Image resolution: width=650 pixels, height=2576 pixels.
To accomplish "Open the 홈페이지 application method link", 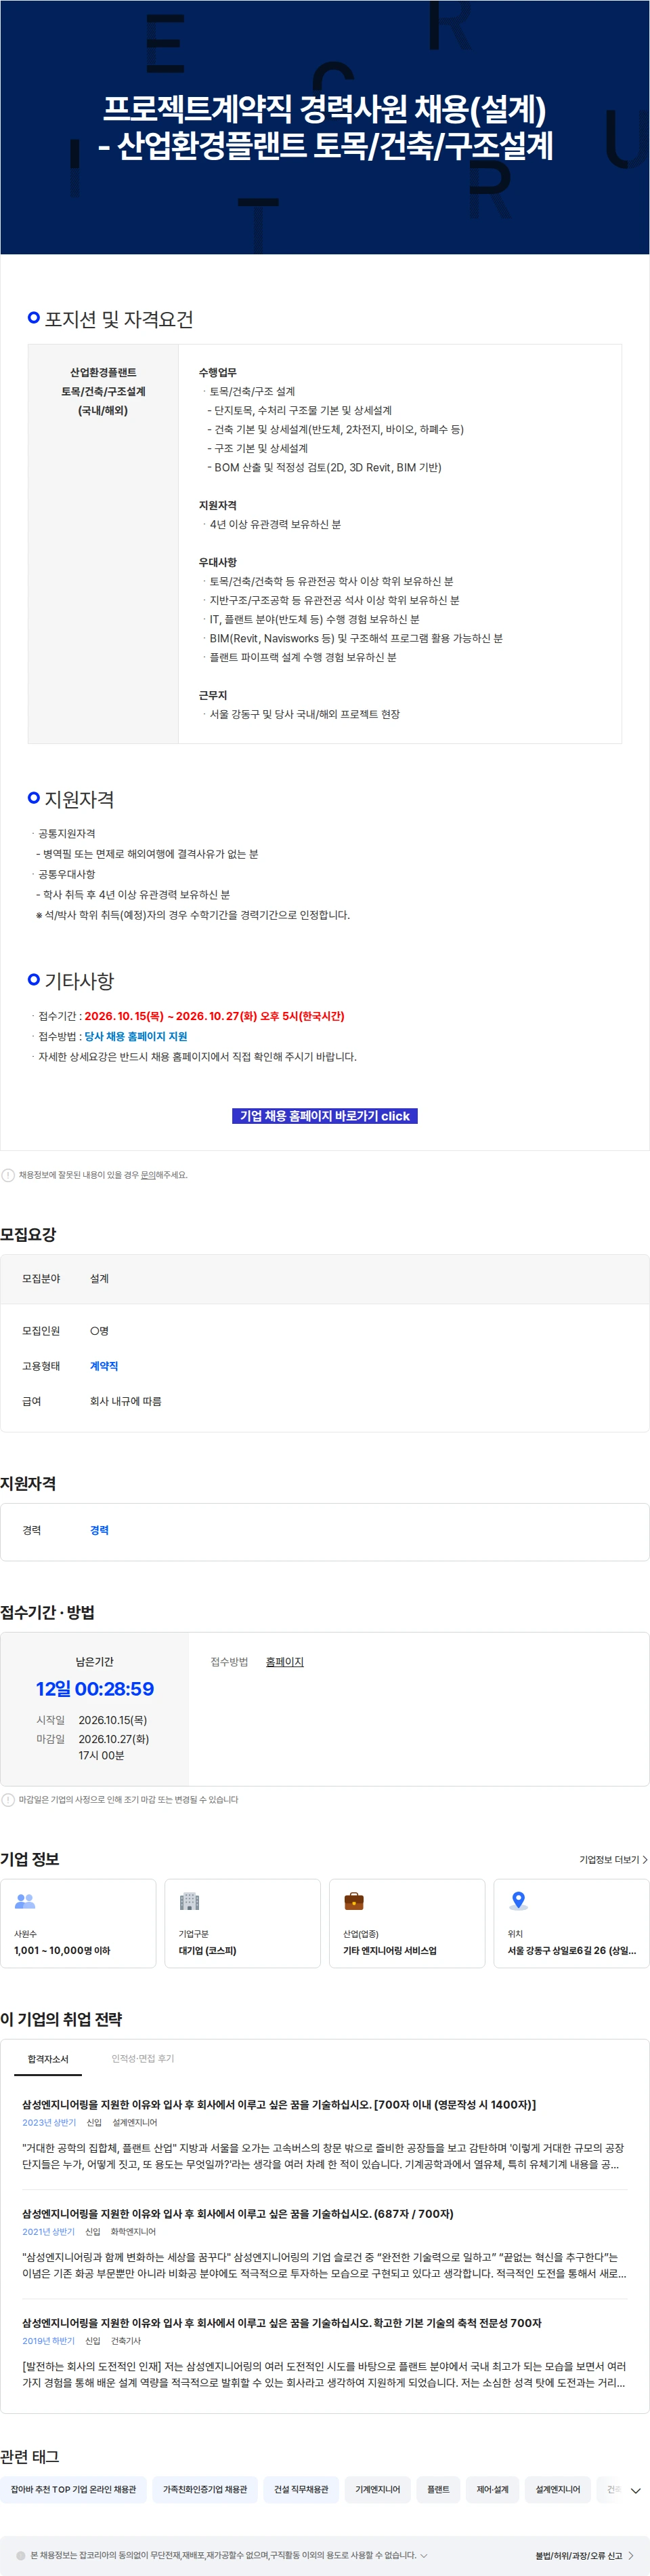I will coord(284,1661).
